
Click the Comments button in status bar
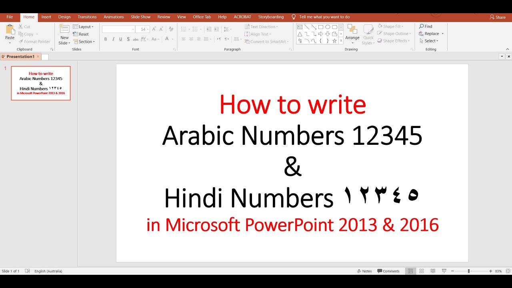pyautogui.click(x=388, y=271)
